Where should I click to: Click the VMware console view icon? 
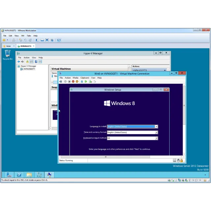(59, 40)
